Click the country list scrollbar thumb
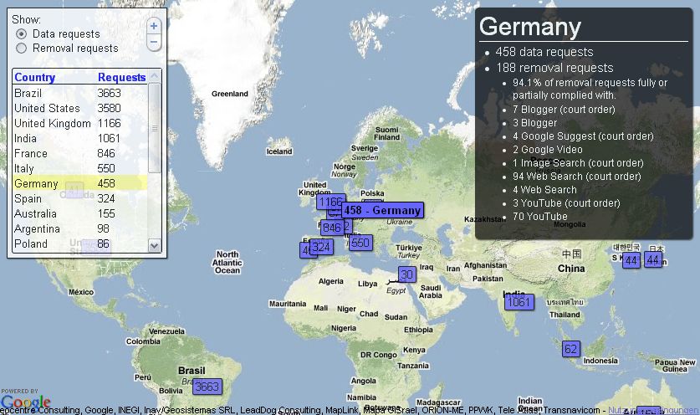700x415 pixels. coord(155,128)
